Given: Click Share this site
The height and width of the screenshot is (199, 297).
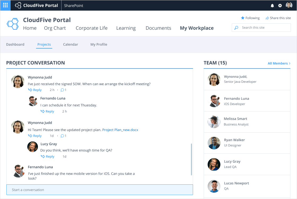Looking at the screenshot, I should coord(278,18).
